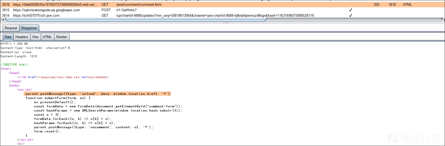This screenshot has width=445, height=146.
Task: Click the /v1:GetHints? URL cell
Action: [126, 10]
